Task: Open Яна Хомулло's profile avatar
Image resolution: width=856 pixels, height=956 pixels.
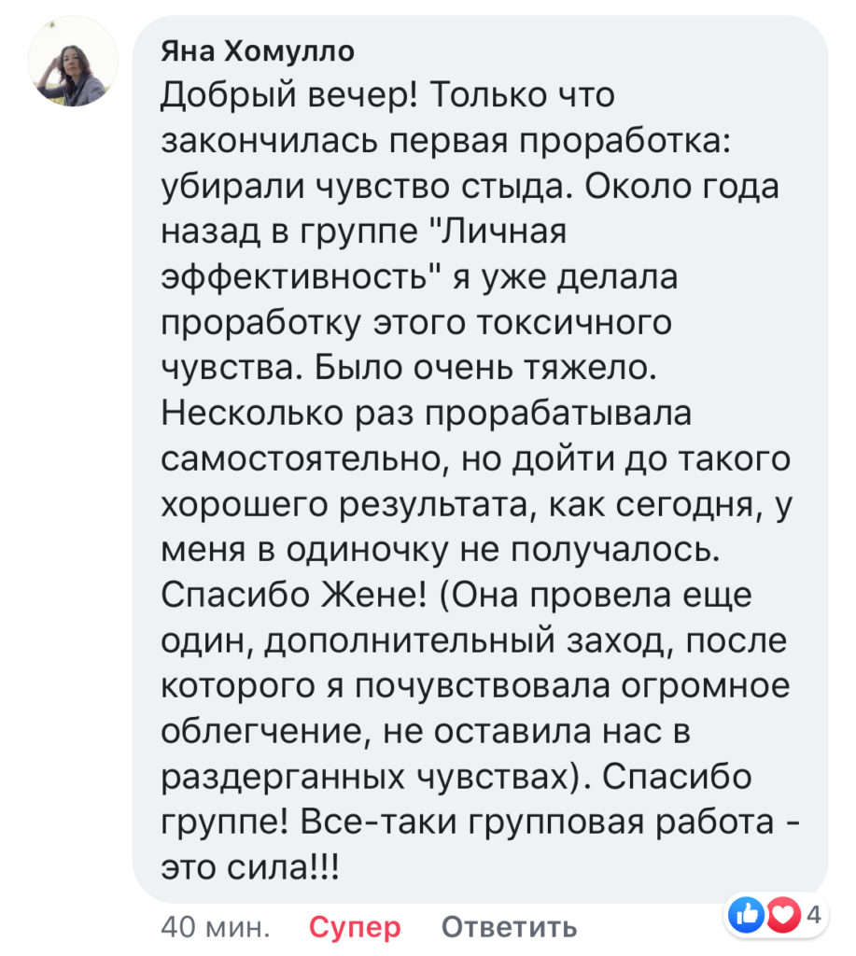Action: [x=72, y=63]
